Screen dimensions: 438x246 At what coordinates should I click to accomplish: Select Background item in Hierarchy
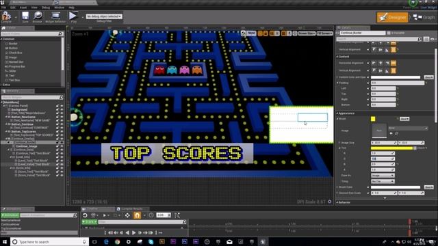pyautogui.click(x=19, y=109)
